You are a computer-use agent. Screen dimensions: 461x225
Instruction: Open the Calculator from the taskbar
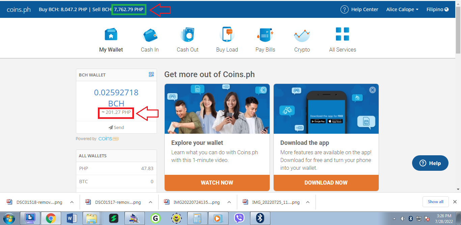point(197,218)
